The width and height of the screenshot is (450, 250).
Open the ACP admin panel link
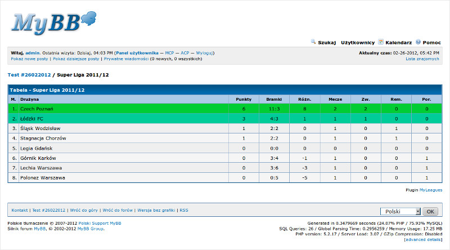point(184,53)
